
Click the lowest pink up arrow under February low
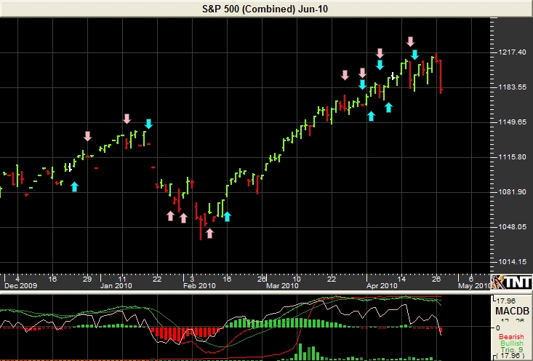coord(209,233)
